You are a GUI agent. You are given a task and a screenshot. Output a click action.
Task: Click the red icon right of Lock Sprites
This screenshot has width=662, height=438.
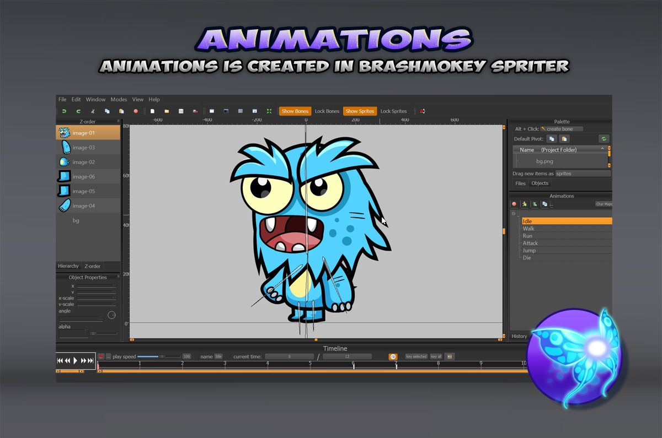click(422, 111)
